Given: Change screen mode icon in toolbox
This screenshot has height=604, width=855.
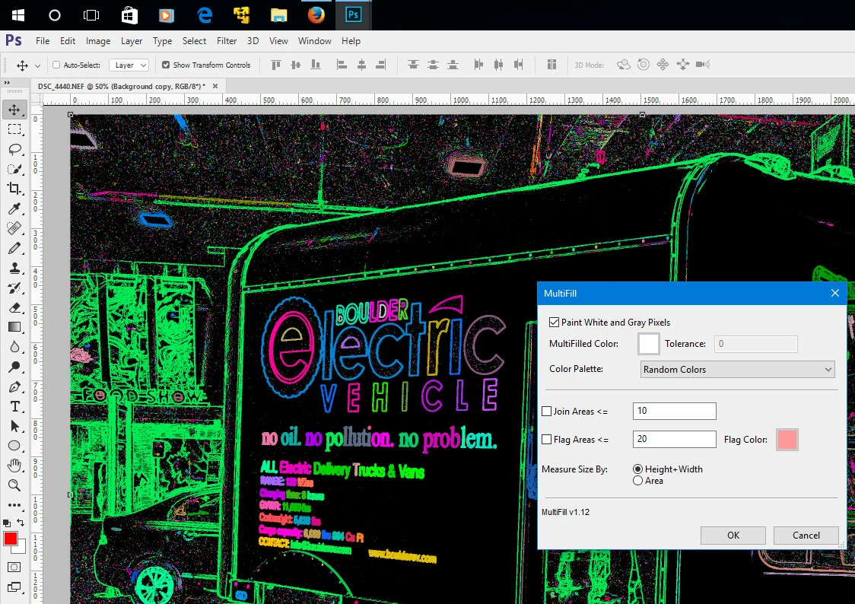Looking at the screenshot, I should (x=14, y=587).
